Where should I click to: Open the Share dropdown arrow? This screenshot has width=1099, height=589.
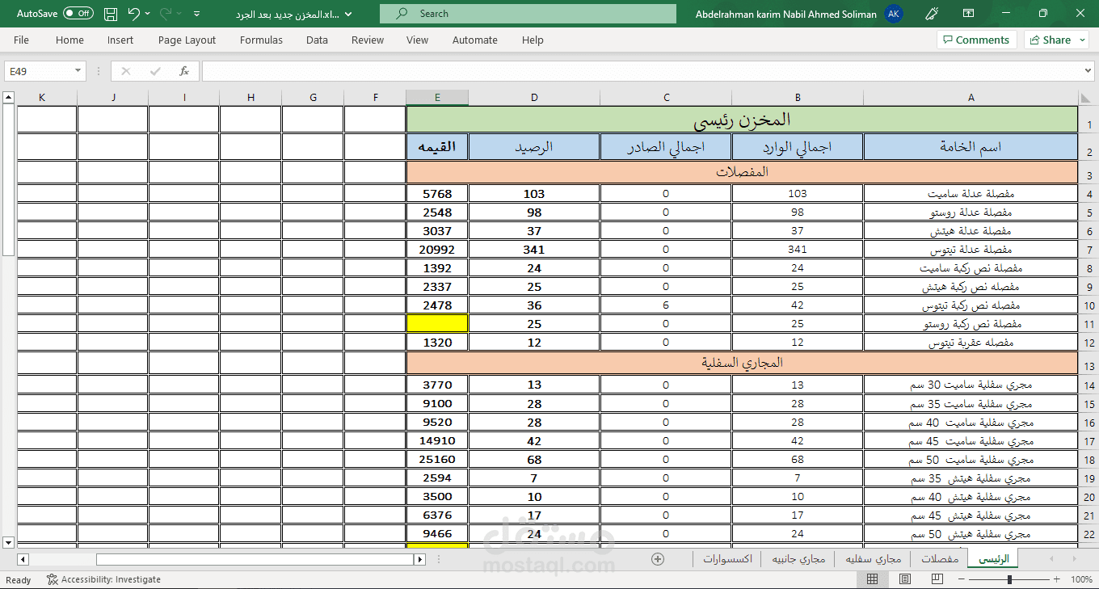(1083, 40)
